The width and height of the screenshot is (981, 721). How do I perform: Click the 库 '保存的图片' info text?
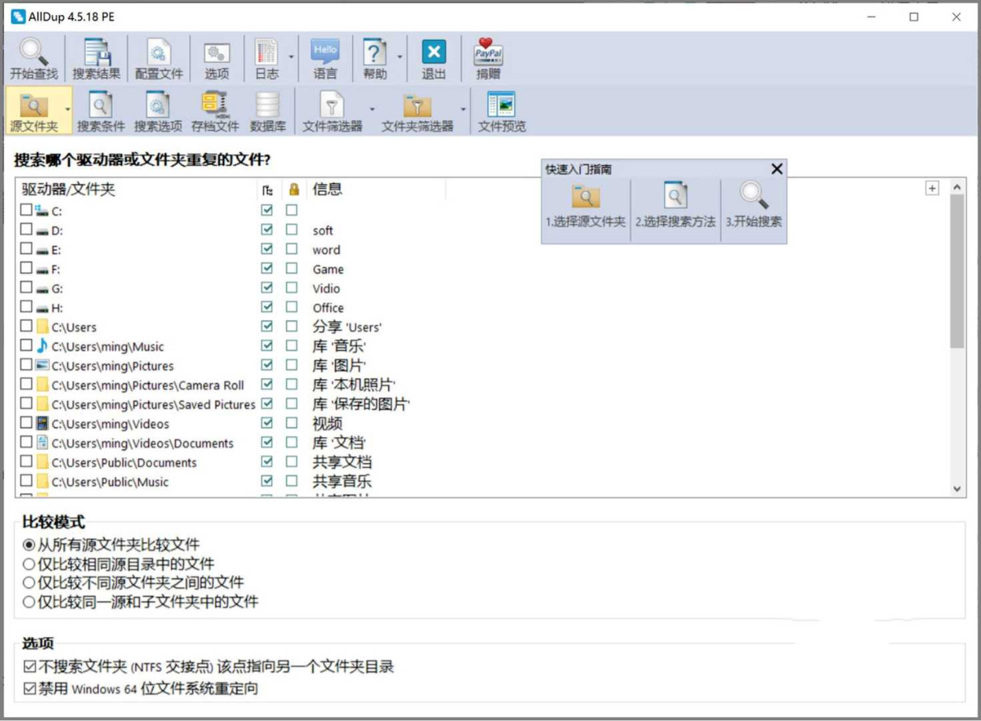(361, 405)
